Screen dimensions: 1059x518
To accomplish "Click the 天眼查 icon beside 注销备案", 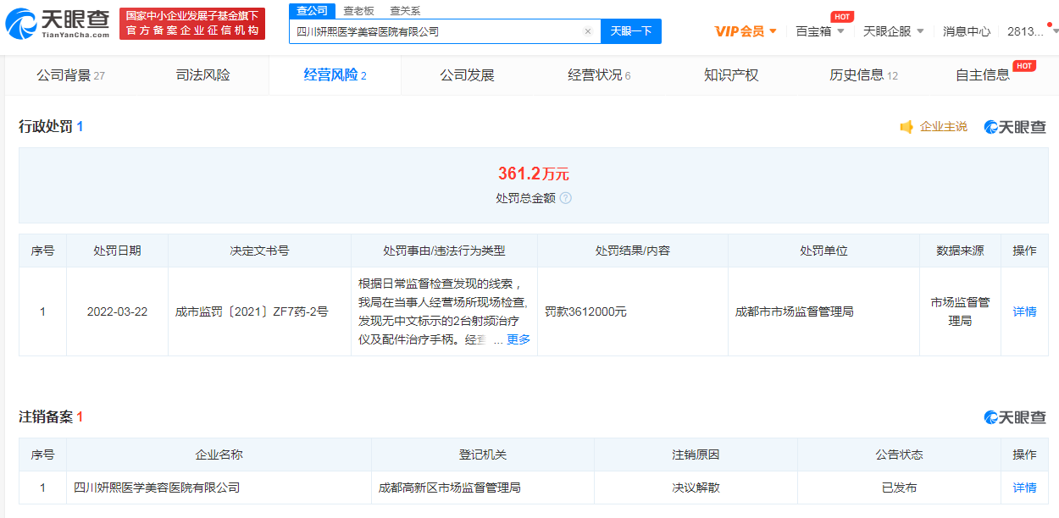I will coord(988,418).
